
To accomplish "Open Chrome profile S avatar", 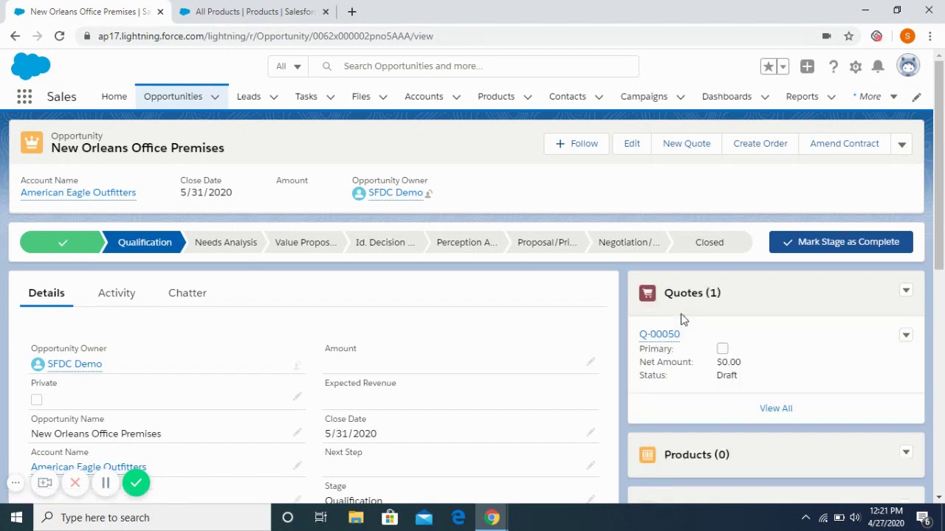I will [907, 36].
